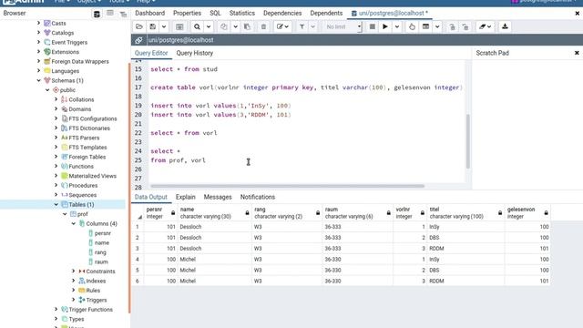Viewport: 583px width, 328px height.
Task: Click the Rollback transaction icon
Action: coord(465,26)
